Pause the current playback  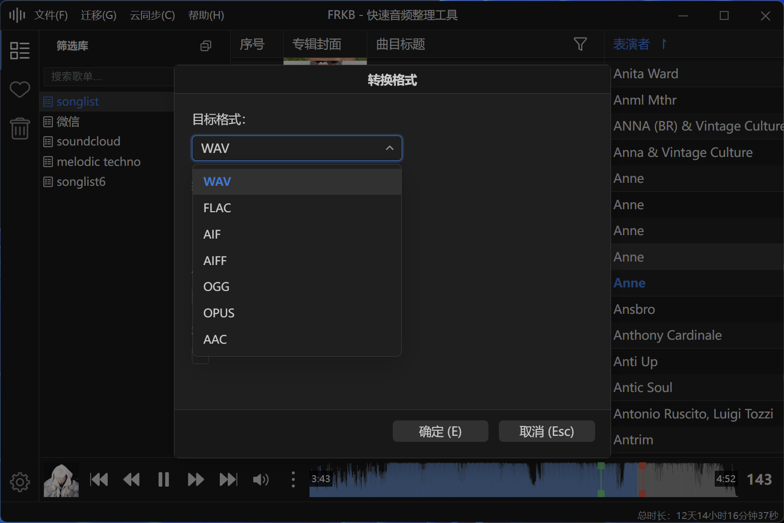tap(163, 480)
